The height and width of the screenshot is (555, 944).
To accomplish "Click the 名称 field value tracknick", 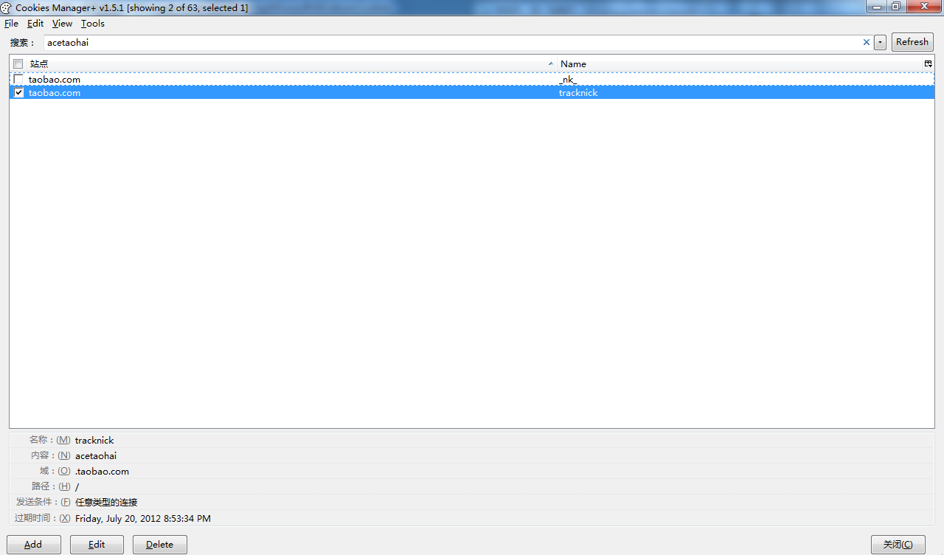I will (94, 440).
